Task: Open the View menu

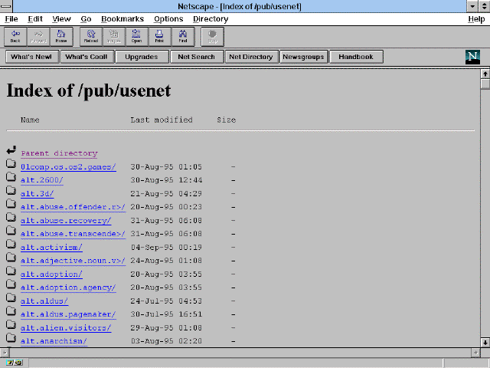Action: [61, 19]
